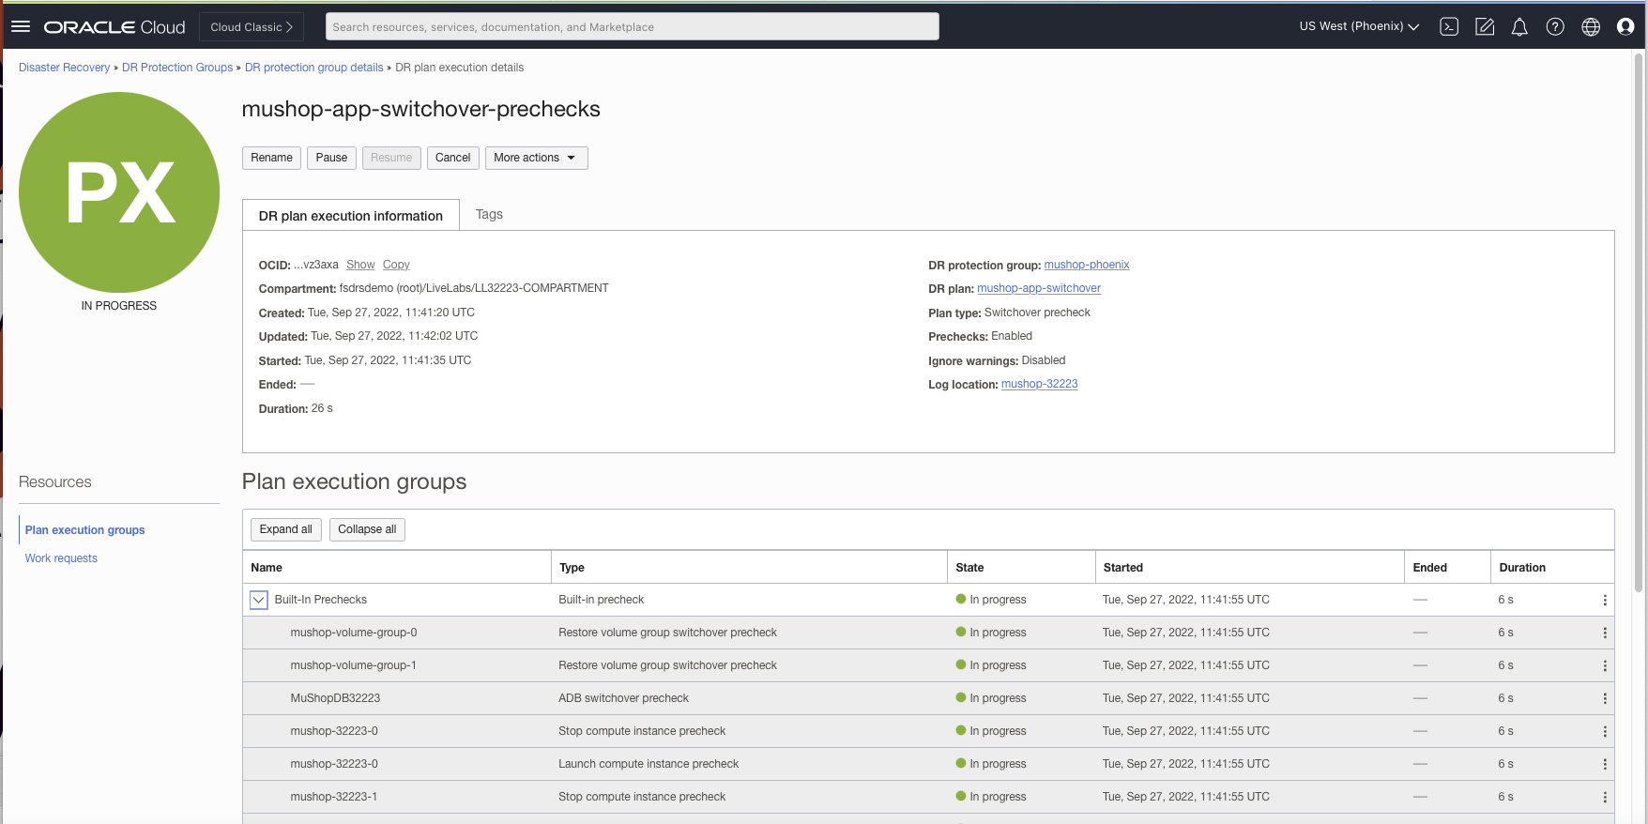Screen dimensions: 1648x824
Task: Open the More actions dropdown
Action: coord(536,158)
